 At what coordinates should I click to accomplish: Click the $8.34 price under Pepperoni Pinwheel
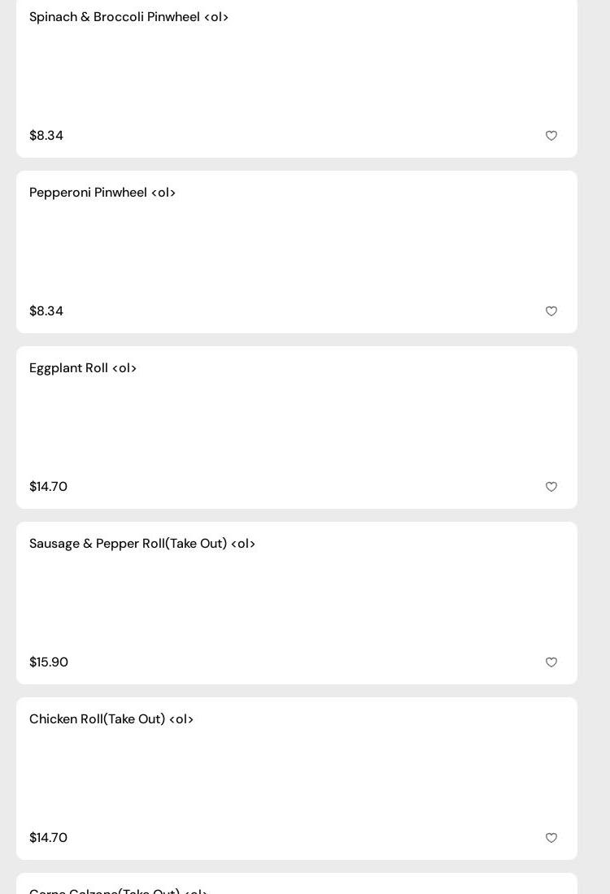(x=46, y=311)
